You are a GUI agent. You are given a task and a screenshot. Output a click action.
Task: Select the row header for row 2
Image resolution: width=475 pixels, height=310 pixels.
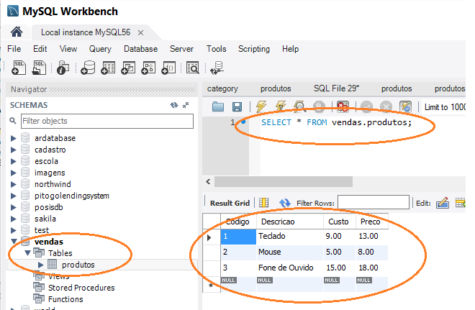[x=212, y=252]
